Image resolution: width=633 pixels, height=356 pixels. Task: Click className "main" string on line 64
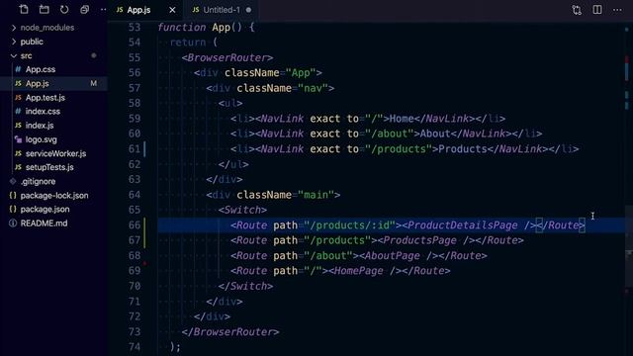(316, 195)
